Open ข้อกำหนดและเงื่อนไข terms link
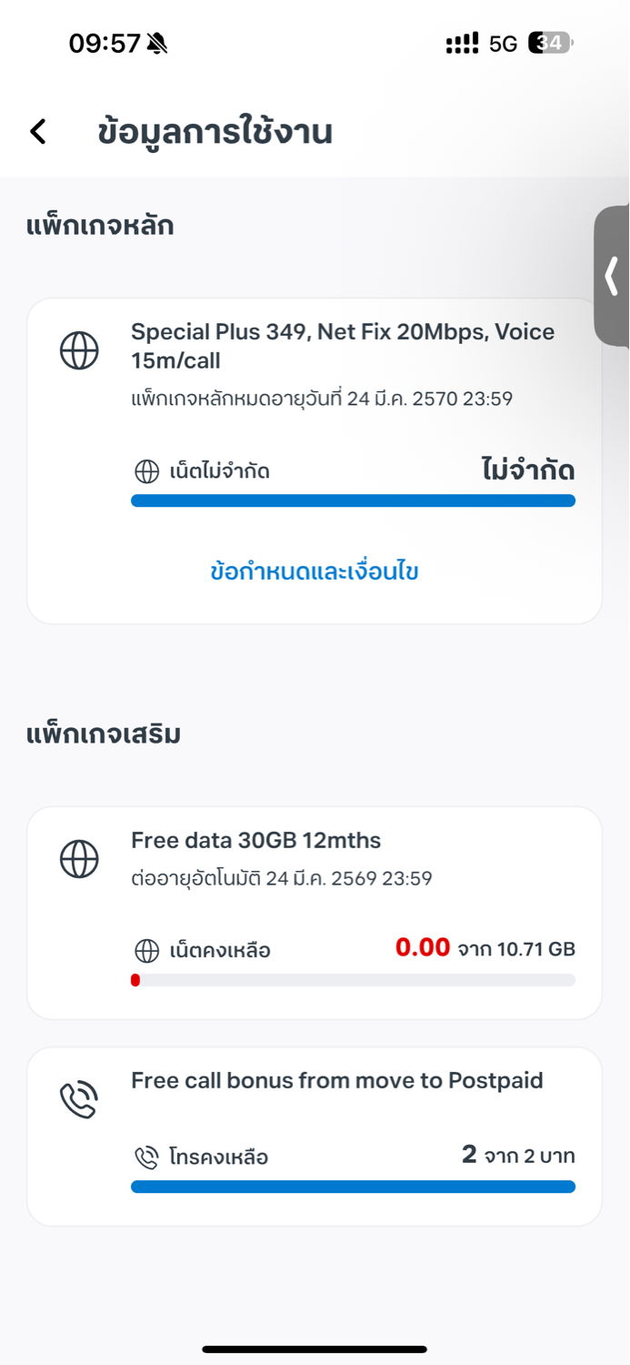Screen dimensions: 630x1365 click(315, 571)
